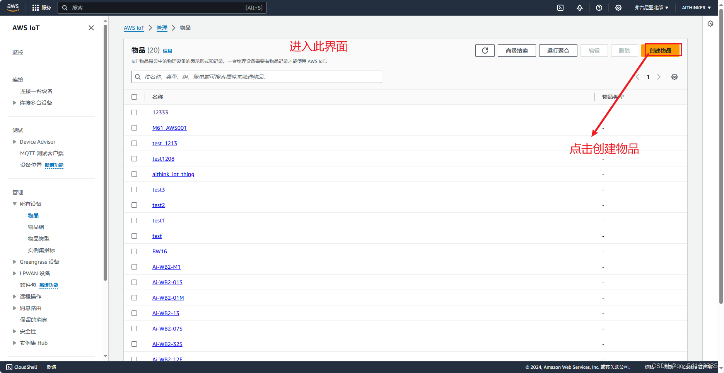The image size is (724, 373).
Task: Open software packages in sidebar
Action: coord(28,285)
